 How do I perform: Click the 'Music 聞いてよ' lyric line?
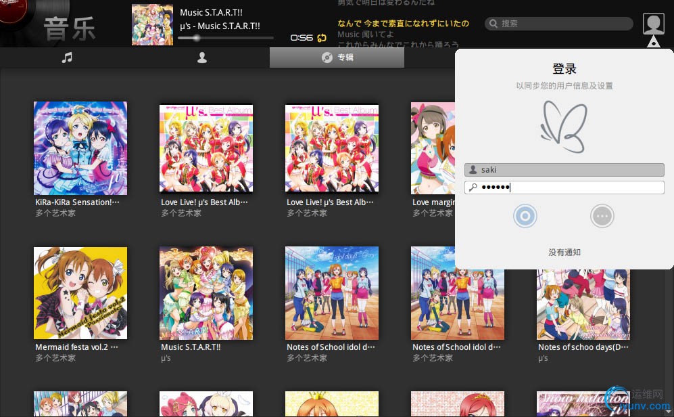click(x=365, y=35)
